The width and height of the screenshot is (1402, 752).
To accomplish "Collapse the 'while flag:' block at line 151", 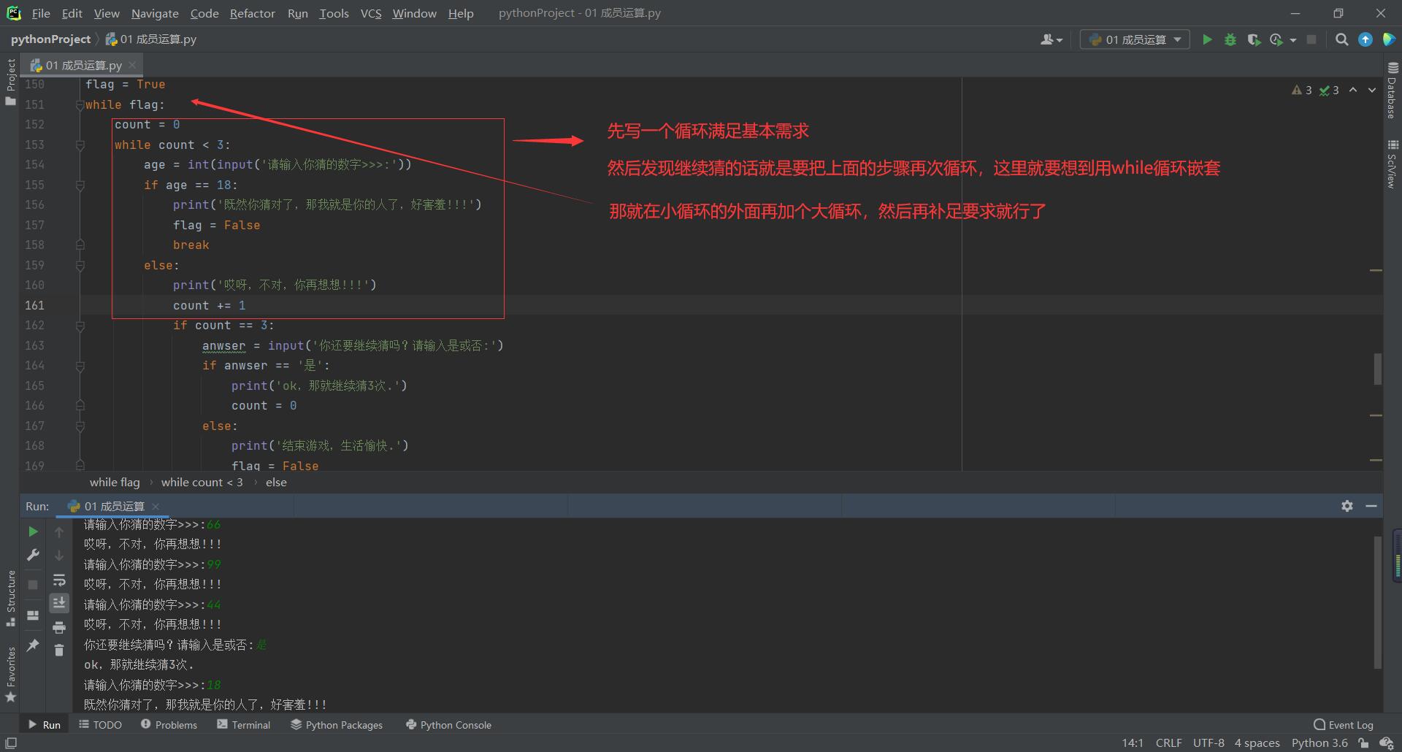I will 80,105.
